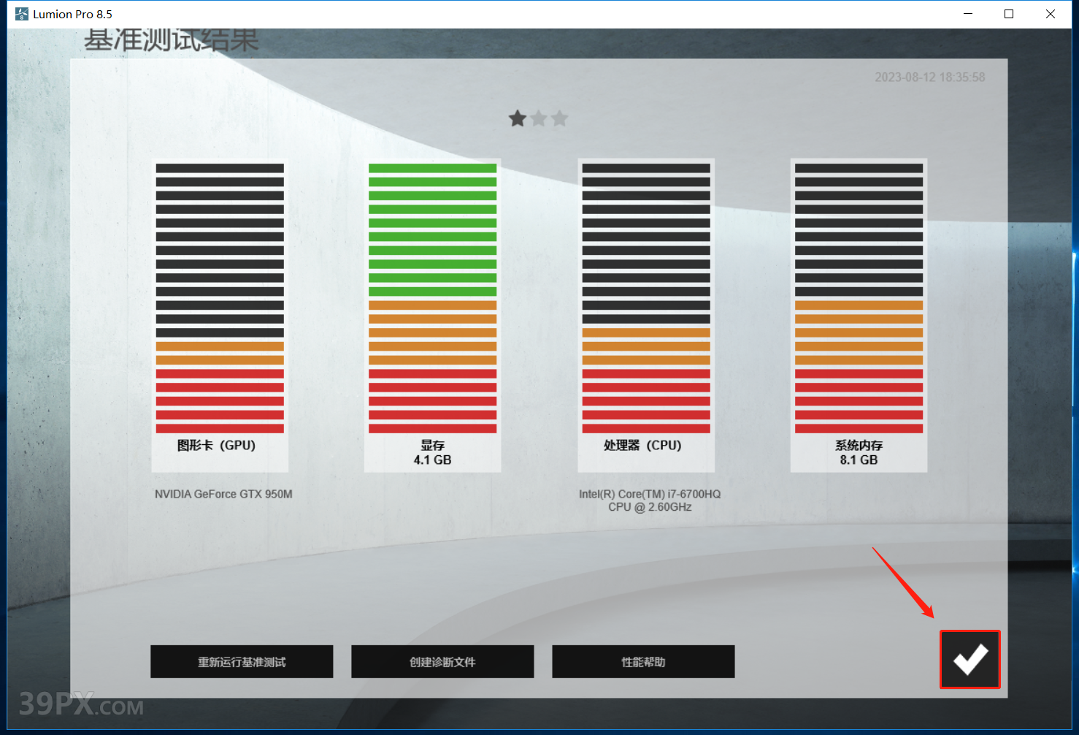This screenshot has width=1079, height=735.
Task: Click the 基准测试结果 heading
Action: coord(172,41)
